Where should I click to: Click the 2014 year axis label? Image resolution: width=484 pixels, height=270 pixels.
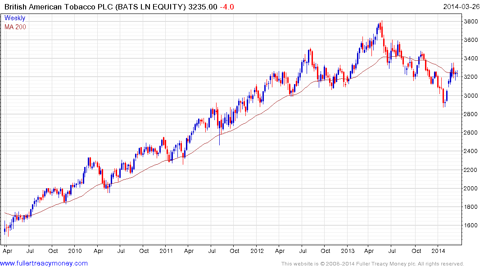coord(439,251)
